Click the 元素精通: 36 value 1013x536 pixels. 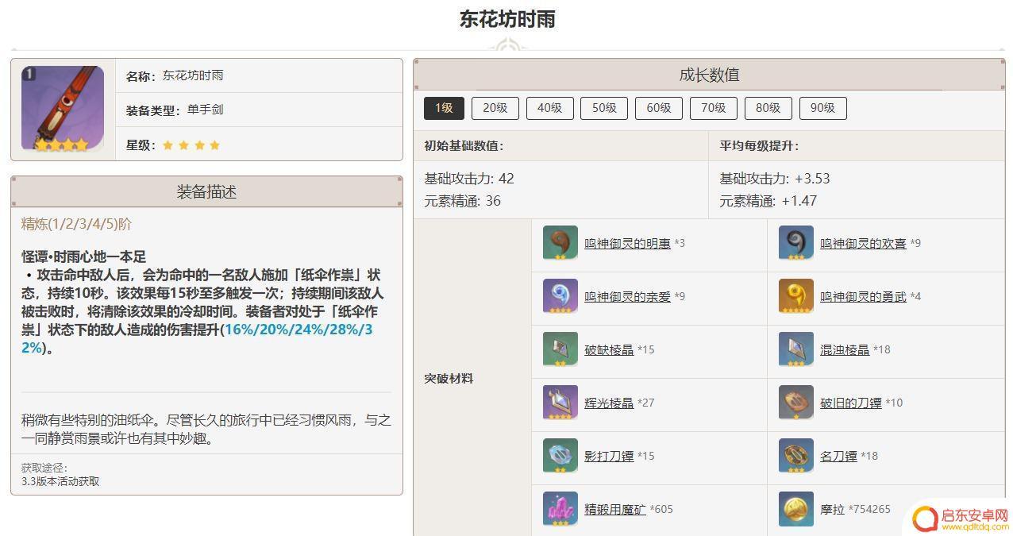(x=463, y=201)
